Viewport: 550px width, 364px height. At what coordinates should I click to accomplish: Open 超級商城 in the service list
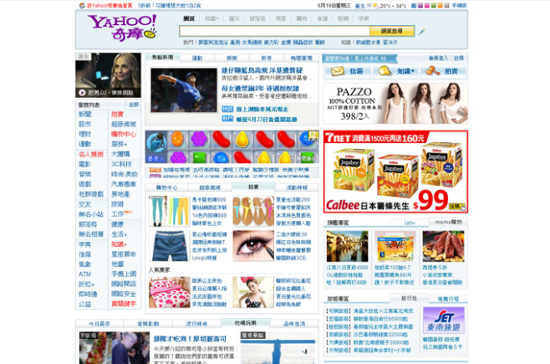click(124, 124)
